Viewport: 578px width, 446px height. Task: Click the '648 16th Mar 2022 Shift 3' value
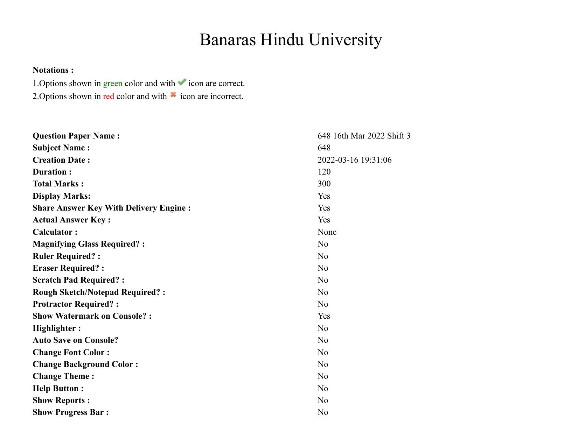pyautogui.click(x=364, y=136)
